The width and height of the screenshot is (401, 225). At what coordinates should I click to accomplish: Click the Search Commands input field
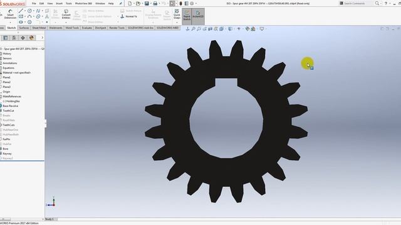(x=357, y=3)
